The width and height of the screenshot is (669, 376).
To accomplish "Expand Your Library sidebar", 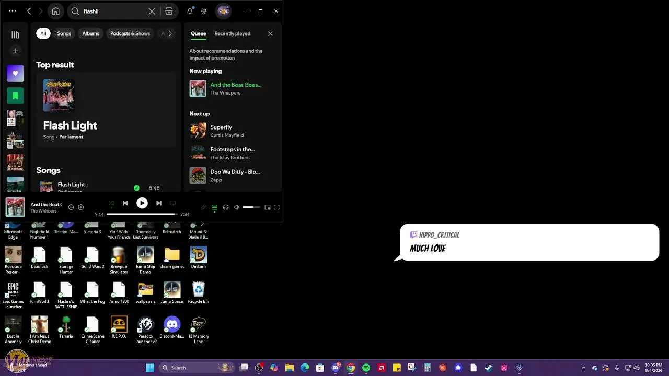I will [15, 35].
